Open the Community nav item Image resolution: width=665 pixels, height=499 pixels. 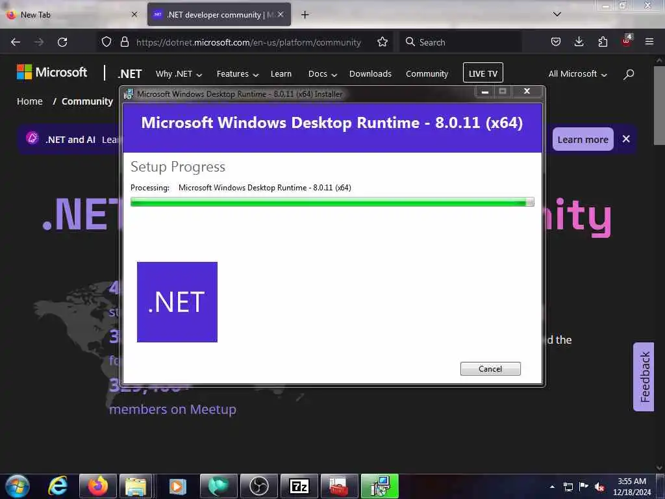click(x=427, y=74)
